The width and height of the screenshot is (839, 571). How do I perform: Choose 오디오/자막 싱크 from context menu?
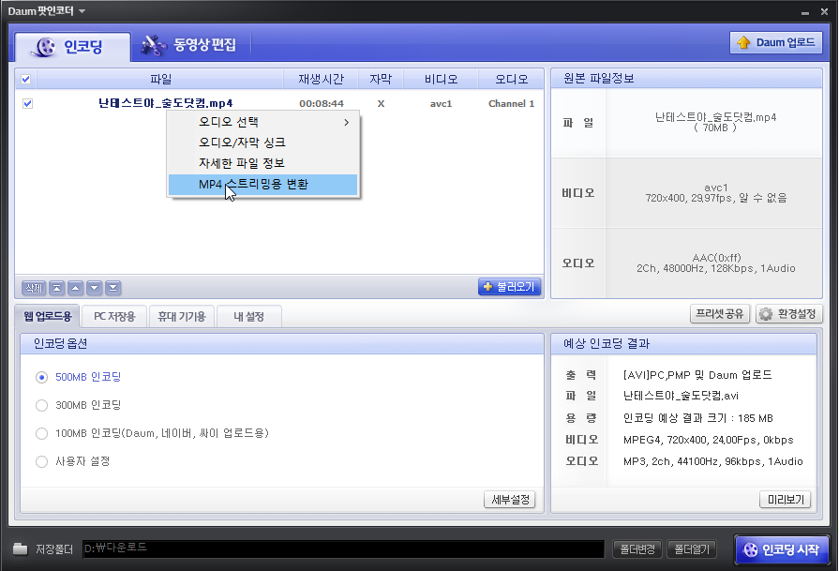tap(262, 143)
